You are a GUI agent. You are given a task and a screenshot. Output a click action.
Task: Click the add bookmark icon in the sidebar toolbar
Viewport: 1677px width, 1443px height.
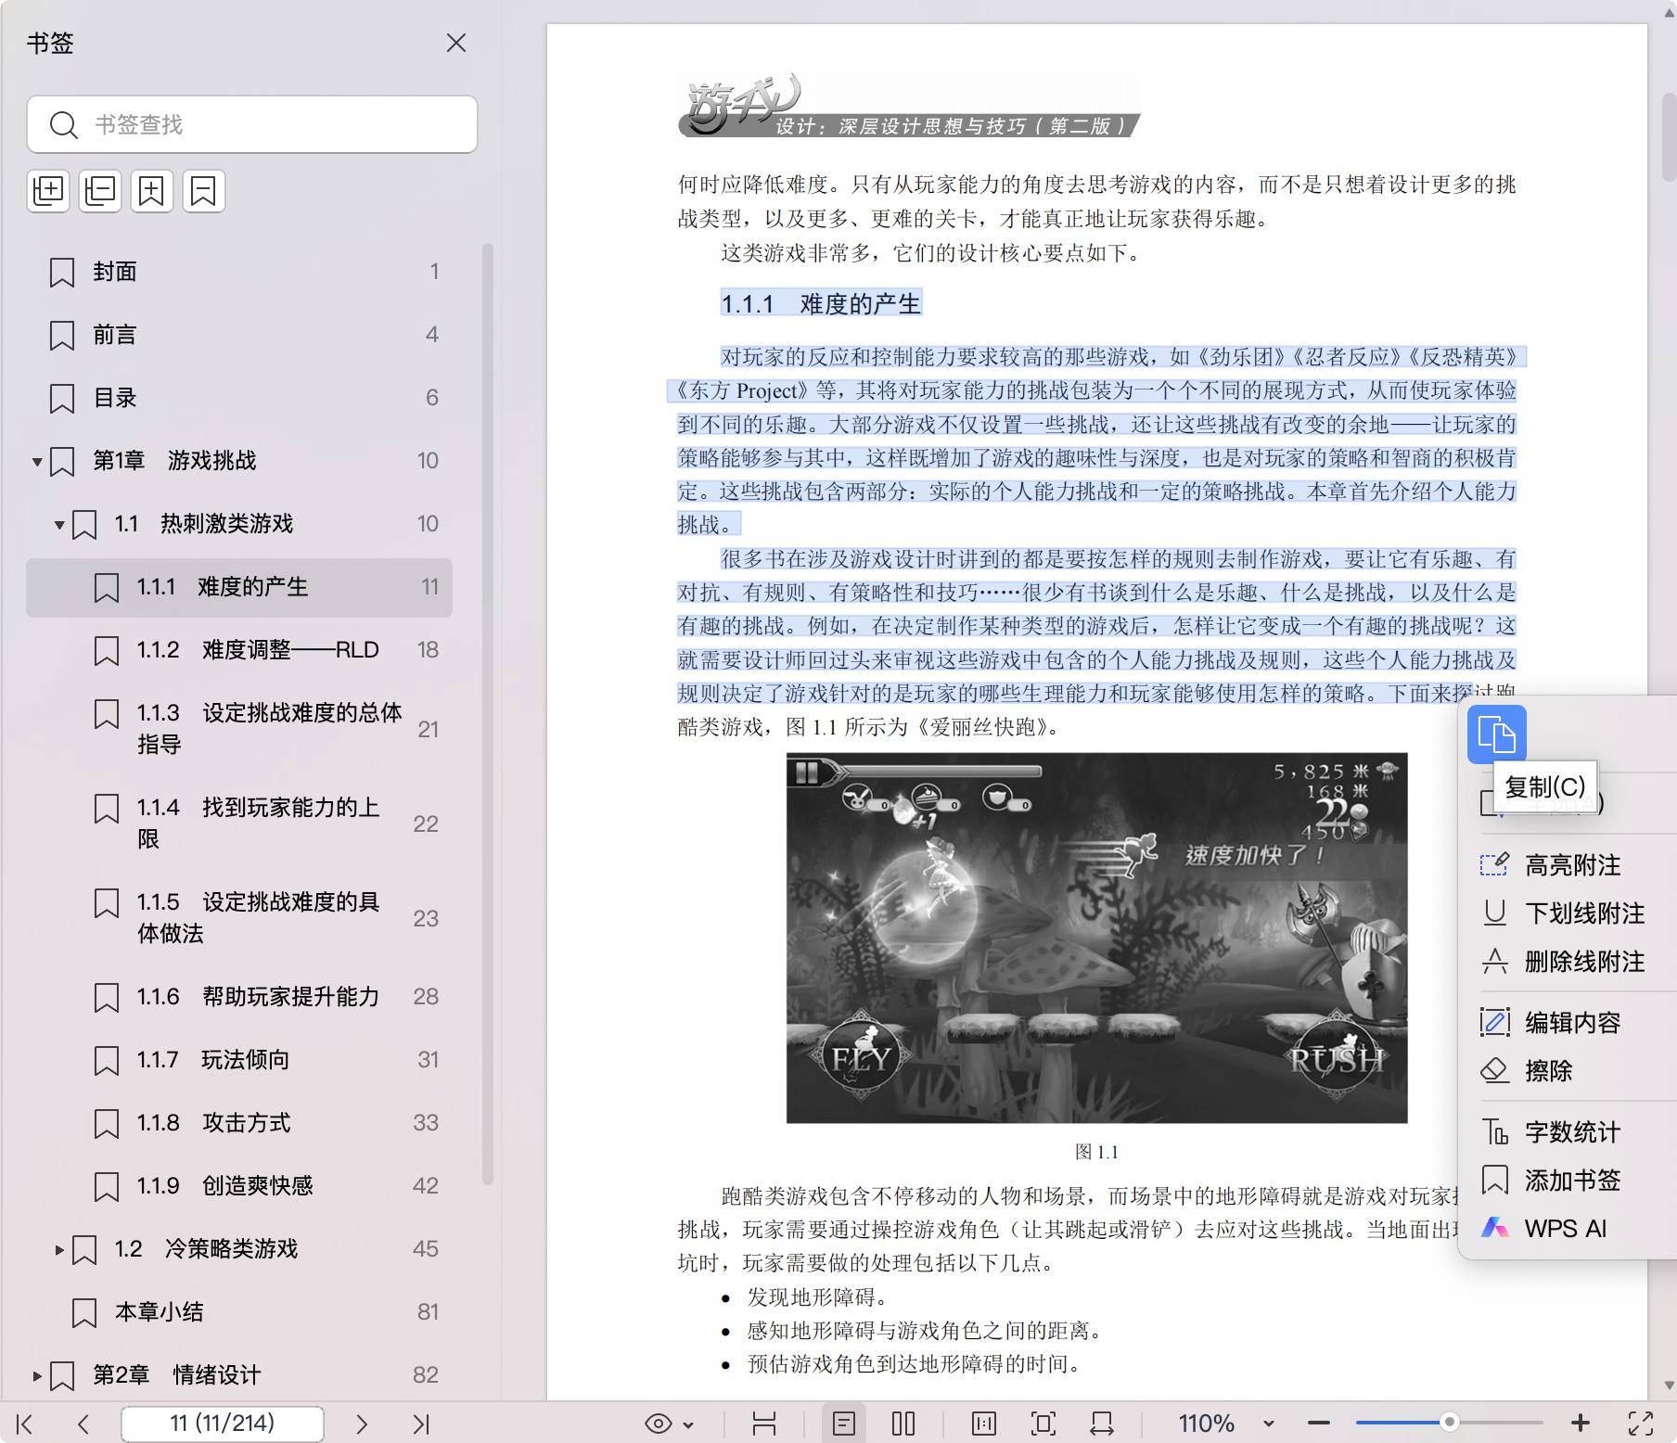[x=152, y=191]
